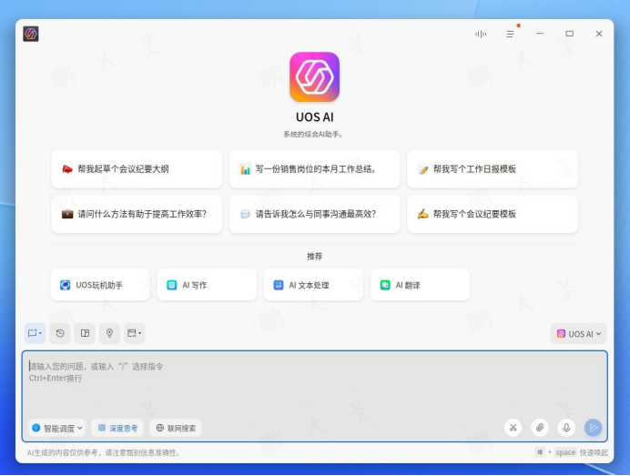Click the AI 翻译 green icon
The image size is (630, 476).
click(x=385, y=285)
